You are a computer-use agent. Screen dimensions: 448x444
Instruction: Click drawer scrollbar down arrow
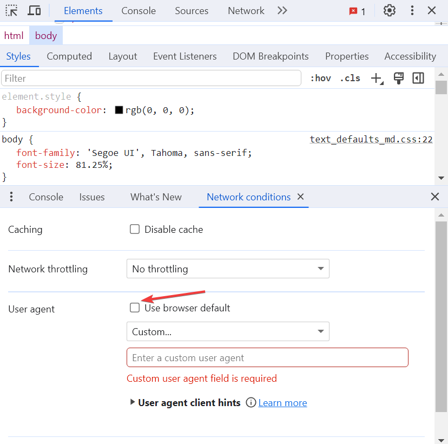(x=441, y=440)
